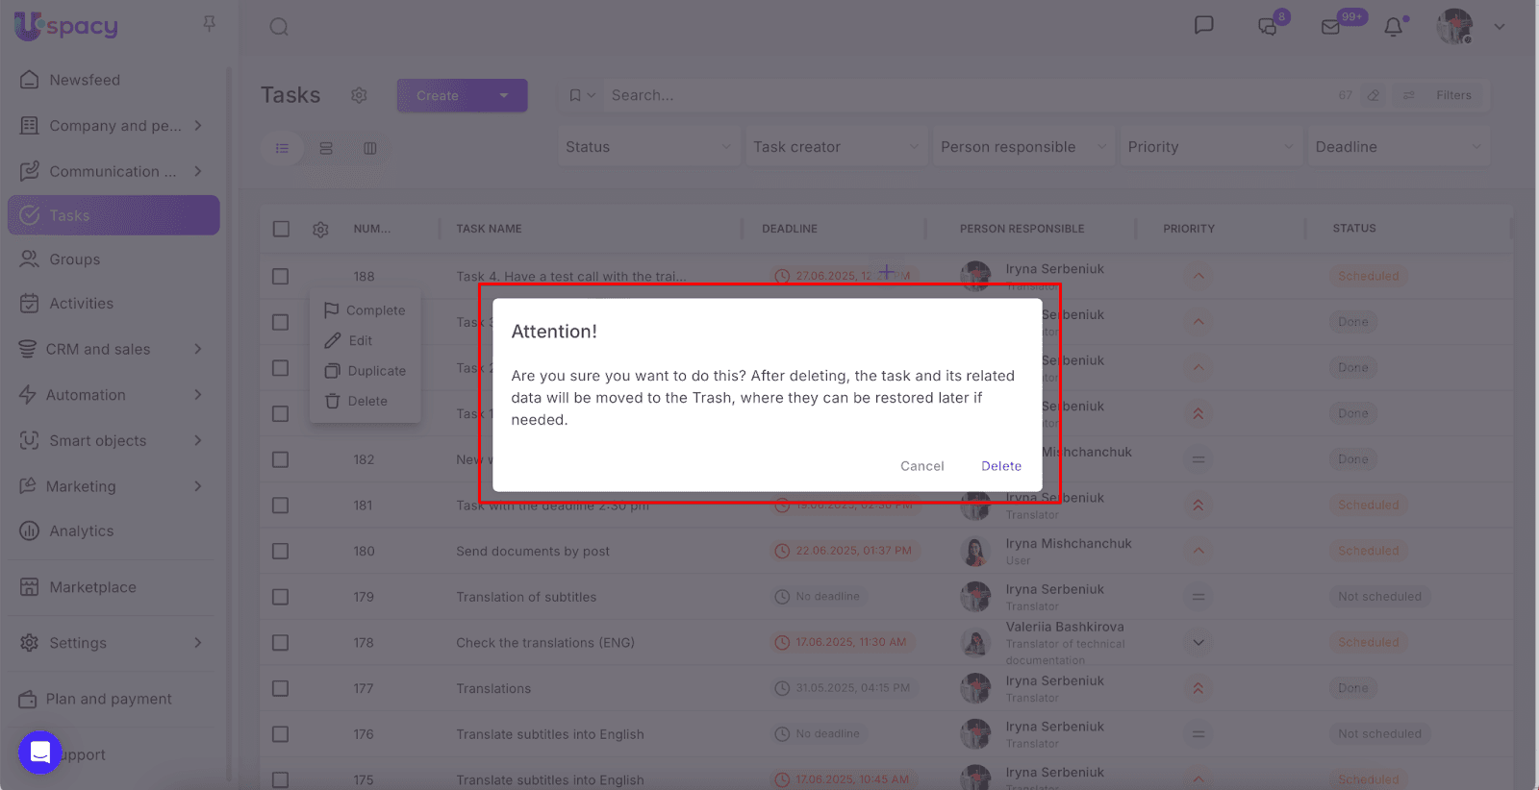
Task: Open the Priority filter dropdown
Action: (1211, 147)
